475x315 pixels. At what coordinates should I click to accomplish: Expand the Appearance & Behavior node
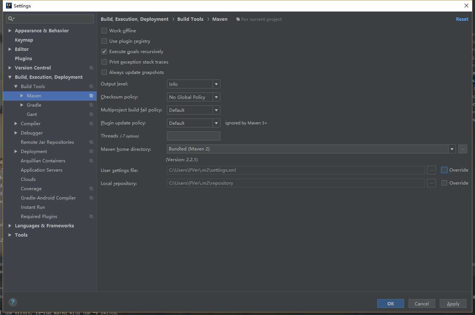point(10,30)
